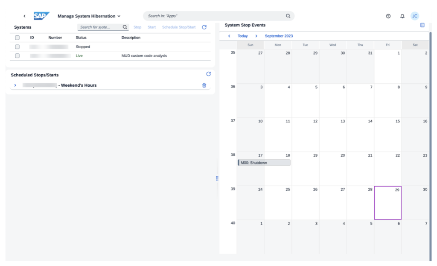Open the help question mark icon
This screenshot has height=266, width=437.
coord(388,16)
